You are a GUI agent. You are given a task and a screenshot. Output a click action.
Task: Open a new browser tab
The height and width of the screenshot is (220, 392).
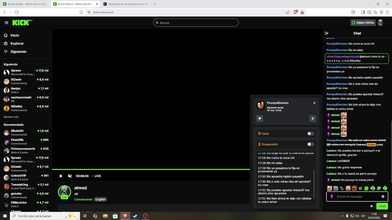(155, 4)
